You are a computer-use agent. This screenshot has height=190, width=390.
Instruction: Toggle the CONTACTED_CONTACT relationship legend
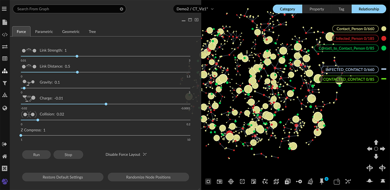point(348,79)
